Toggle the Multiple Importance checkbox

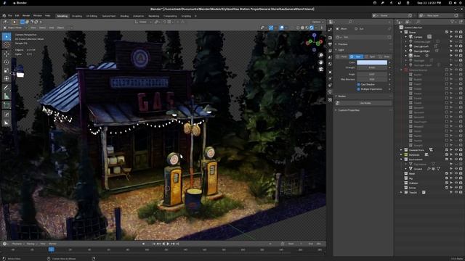point(358,89)
